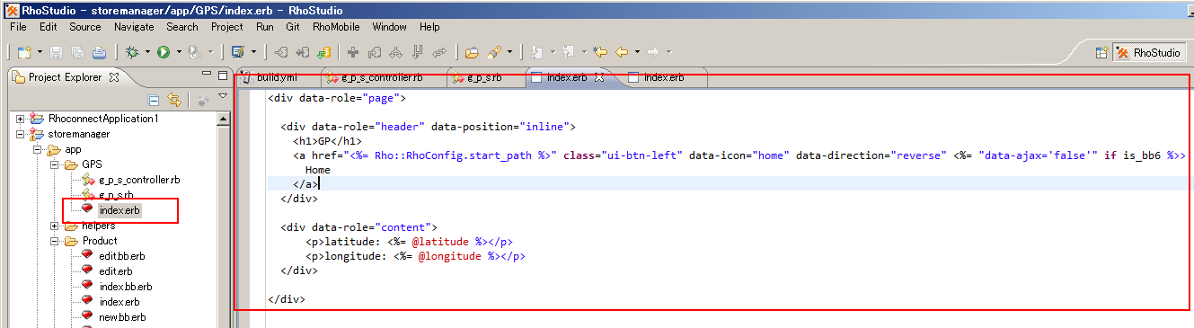This screenshot has height=328, width=1194.
Task: Collapse the storemanager project node
Action: (x=21, y=134)
